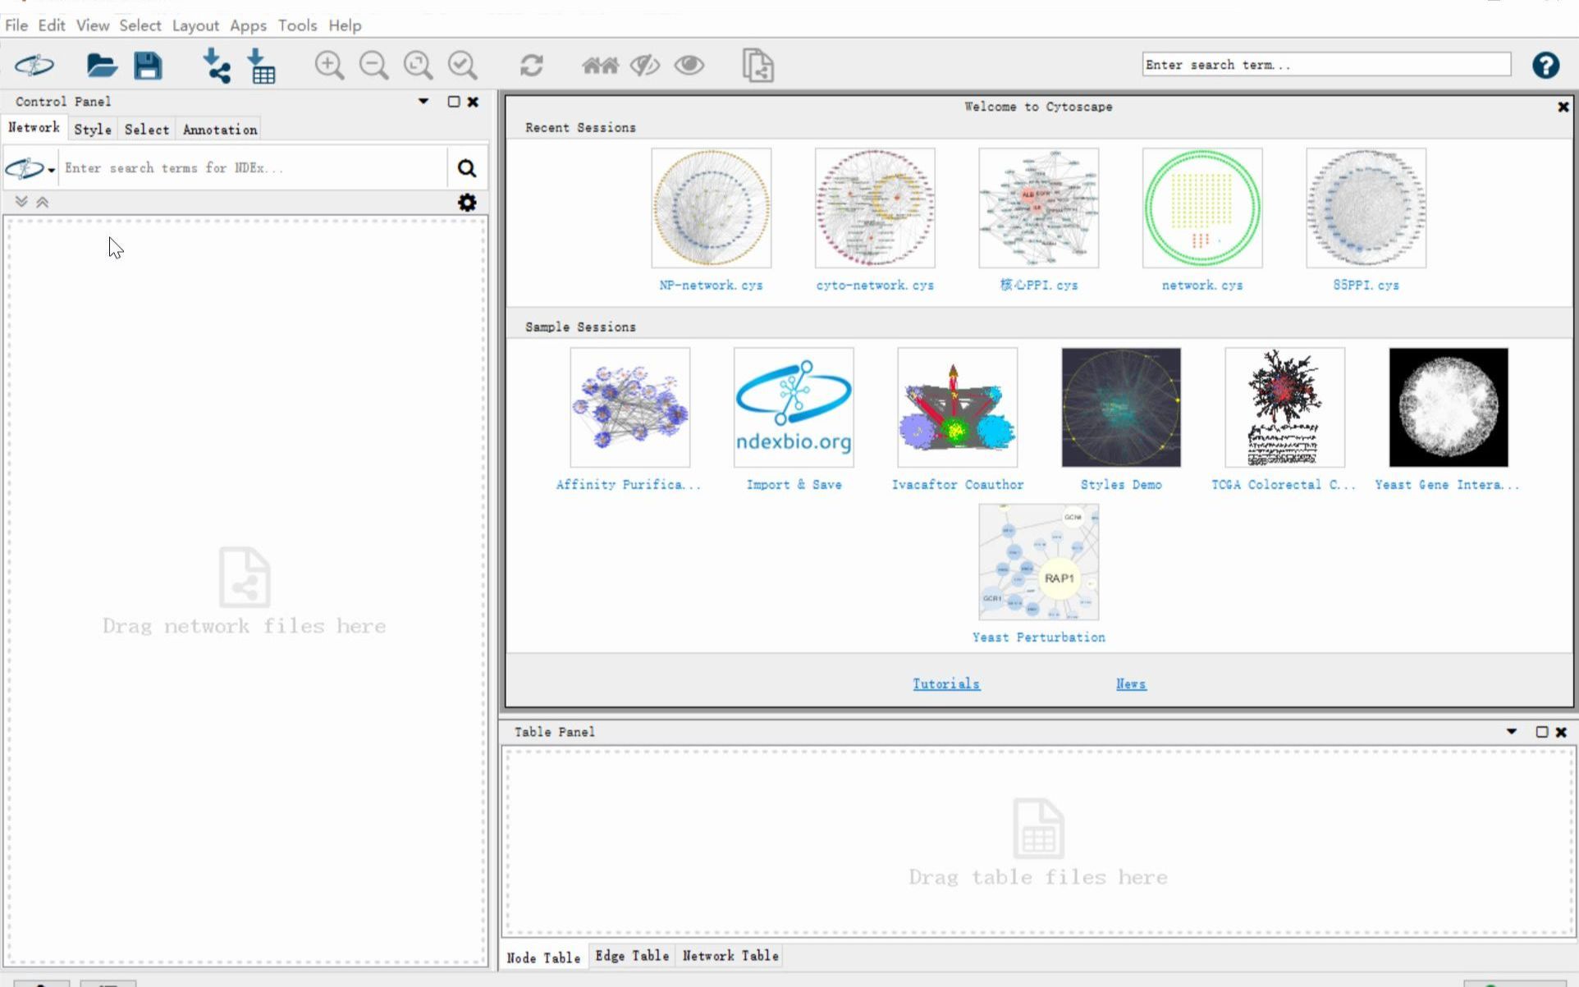Open Control Panel options dropdown arrow

423,102
